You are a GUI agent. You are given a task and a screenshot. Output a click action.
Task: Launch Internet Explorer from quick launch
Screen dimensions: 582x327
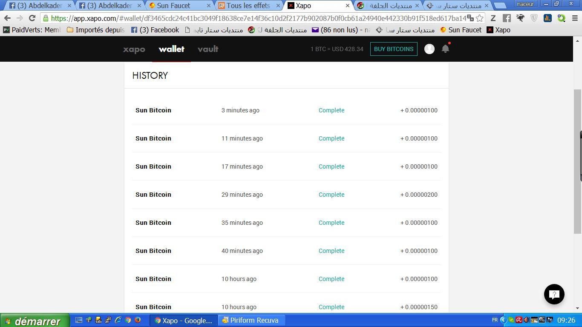[118, 320]
